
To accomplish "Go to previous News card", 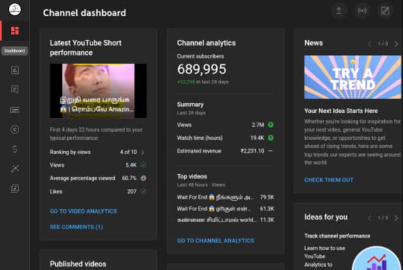I will coord(369,44).
